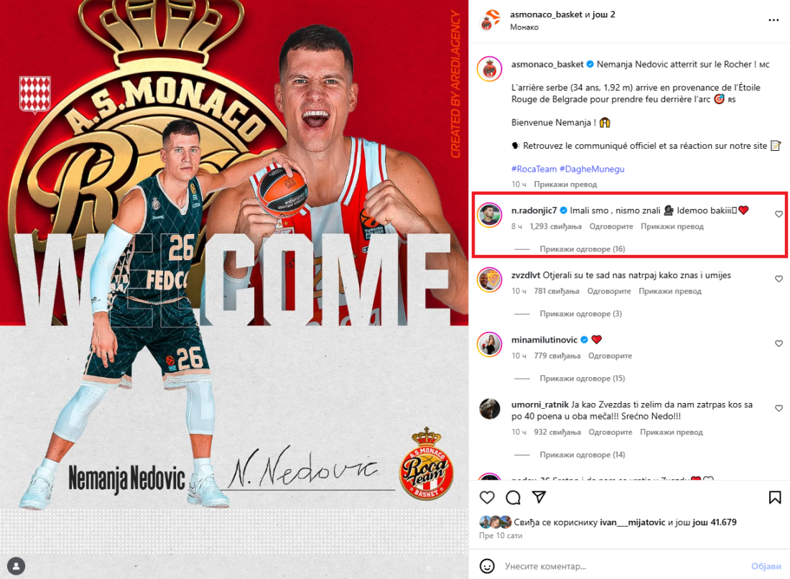Share the post via paper plane icon
Viewport: 790px width, 579px height.
click(x=539, y=497)
